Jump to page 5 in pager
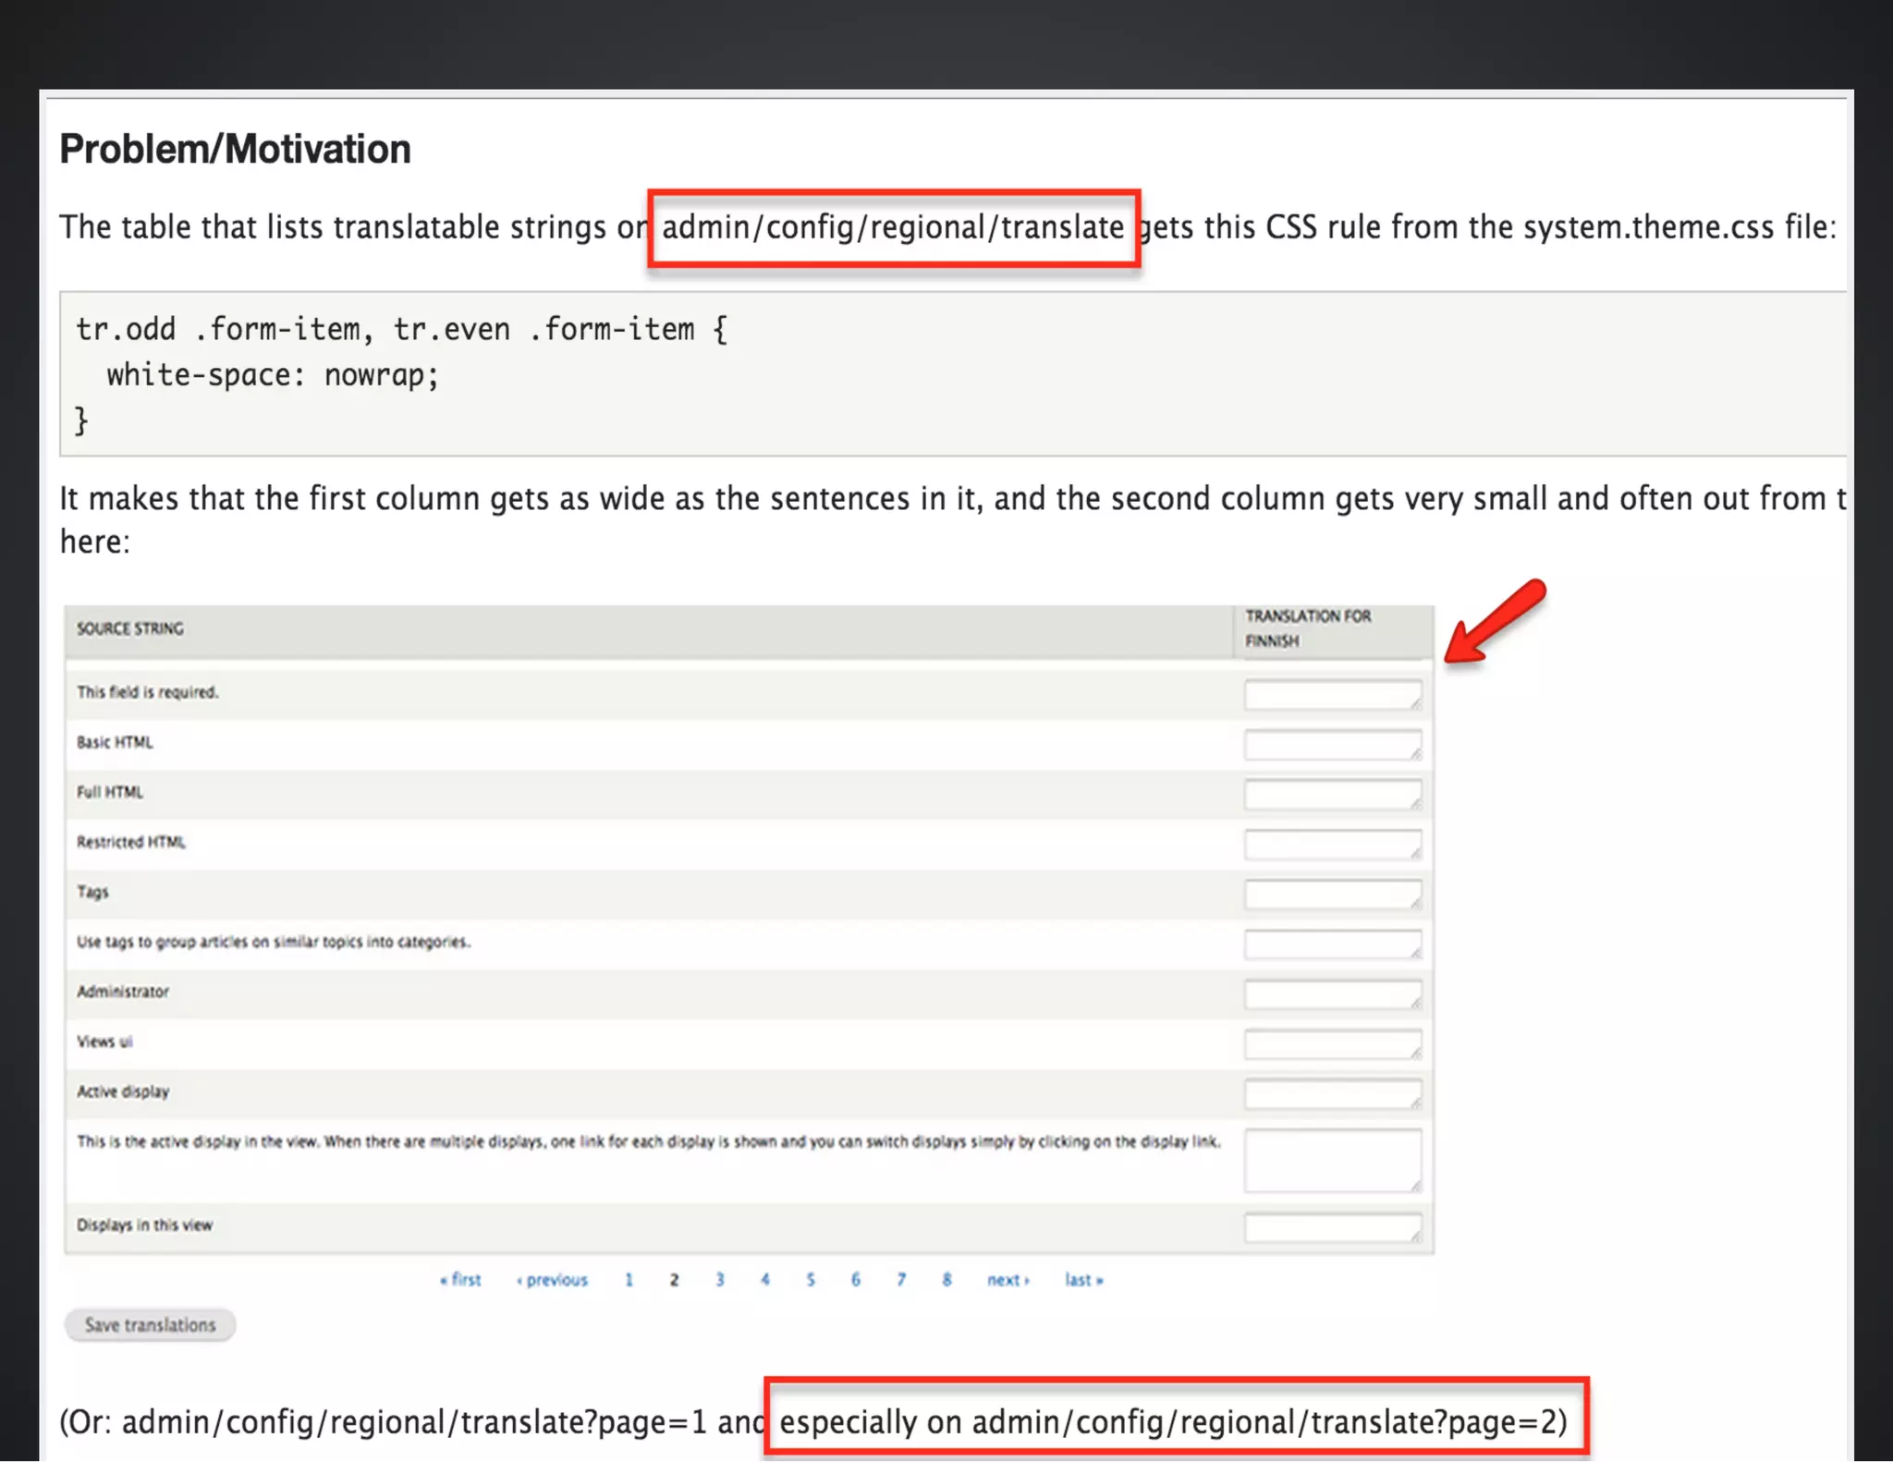This screenshot has width=1893, height=1462. (811, 1280)
